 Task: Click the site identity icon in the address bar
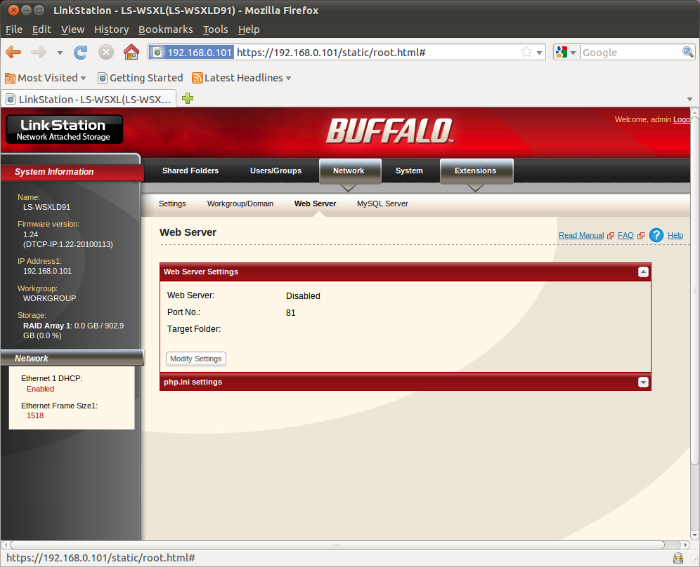(157, 53)
